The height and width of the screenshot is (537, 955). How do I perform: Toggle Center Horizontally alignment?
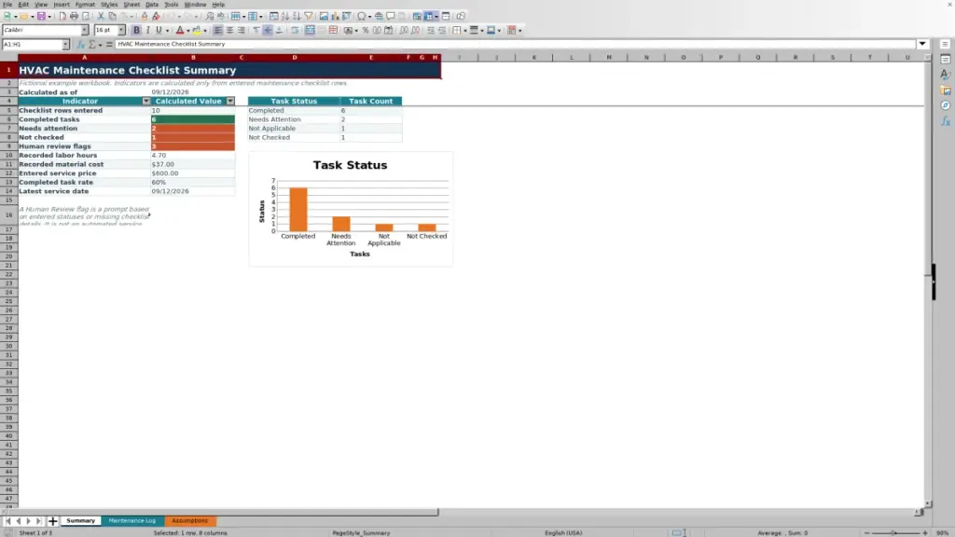tap(229, 31)
